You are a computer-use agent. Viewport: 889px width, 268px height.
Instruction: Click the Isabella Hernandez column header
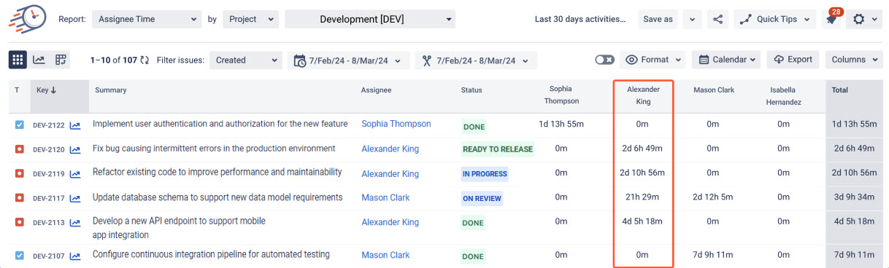click(783, 95)
